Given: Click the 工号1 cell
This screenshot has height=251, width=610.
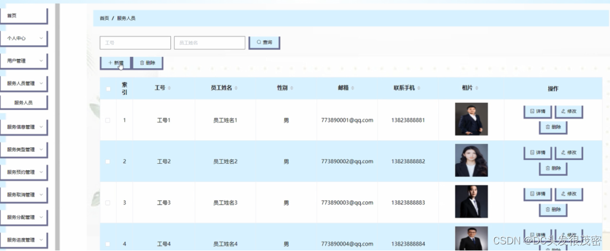Looking at the screenshot, I should 163,120.
